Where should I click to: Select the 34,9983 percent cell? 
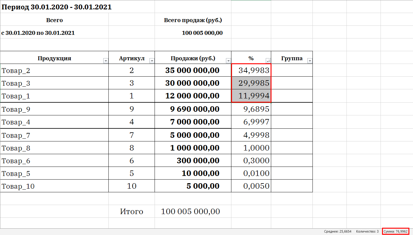pyautogui.click(x=251, y=71)
